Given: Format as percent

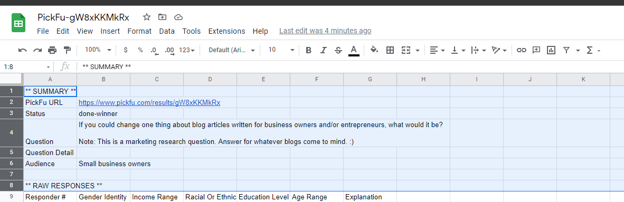Looking at the screenshot, I should point(140,50).
